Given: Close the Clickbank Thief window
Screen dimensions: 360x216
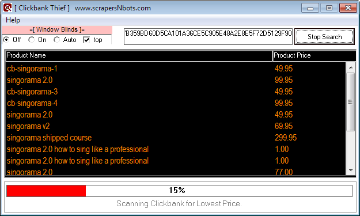Looking at the screenshot, I should [348, 8].
